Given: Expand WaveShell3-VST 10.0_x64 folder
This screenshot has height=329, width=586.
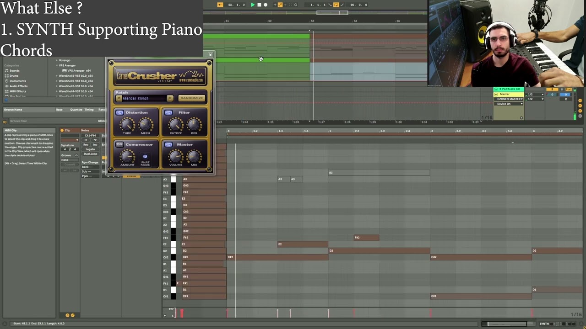Looking at the screenshot, I should coord(57,86).
